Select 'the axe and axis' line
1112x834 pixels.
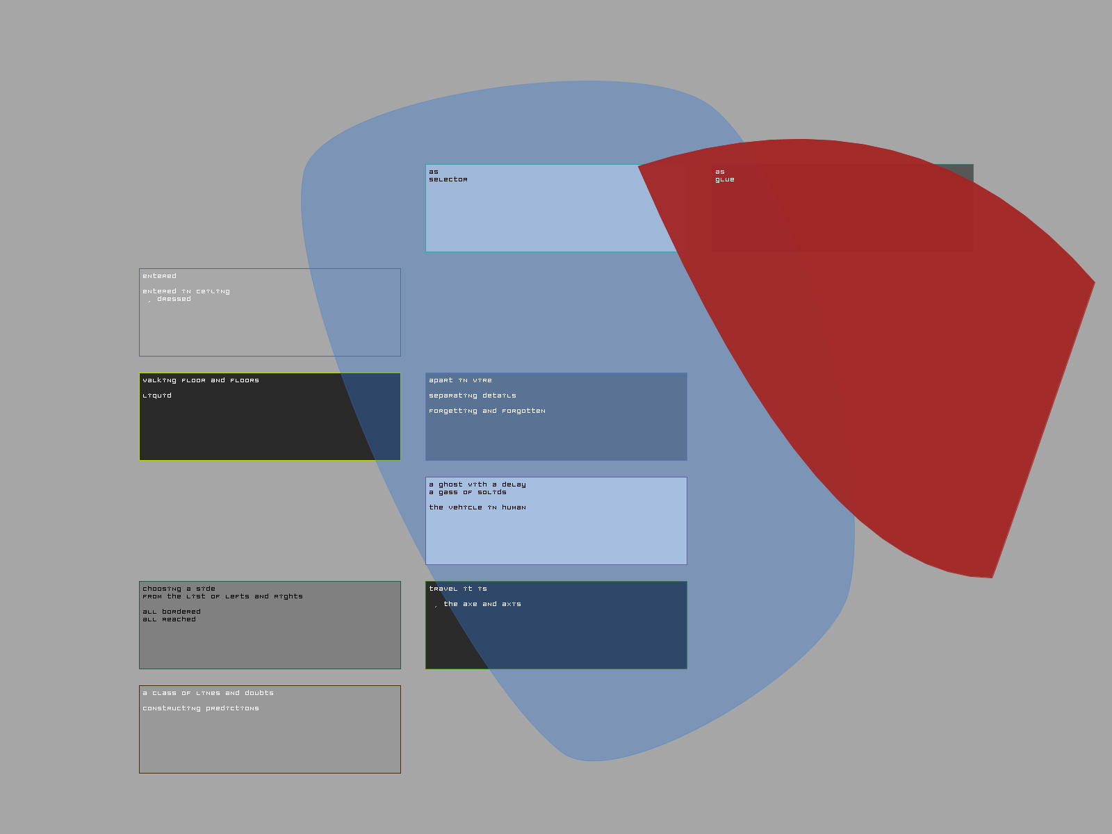click(482, 604)
